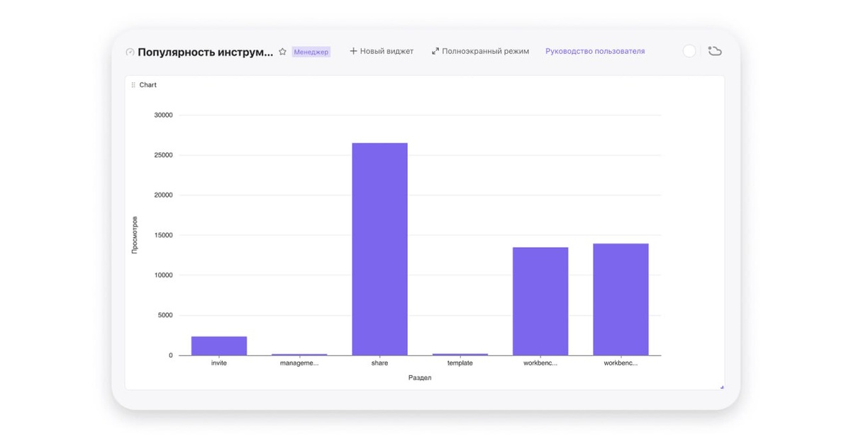Click the Менеджер role badge
The width and height of the screenshot is (851, 439).
click(x=311, y=52)
